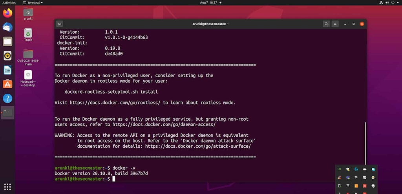The width and height of the screenshot is (402, 194).
Task: Launch the Notepad++.desktop file
Action: pos(28,78)
